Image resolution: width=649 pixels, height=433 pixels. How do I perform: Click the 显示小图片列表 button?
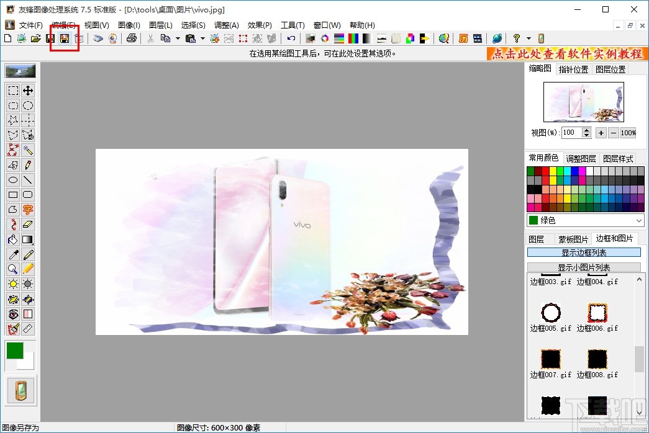tap(584, 267)
